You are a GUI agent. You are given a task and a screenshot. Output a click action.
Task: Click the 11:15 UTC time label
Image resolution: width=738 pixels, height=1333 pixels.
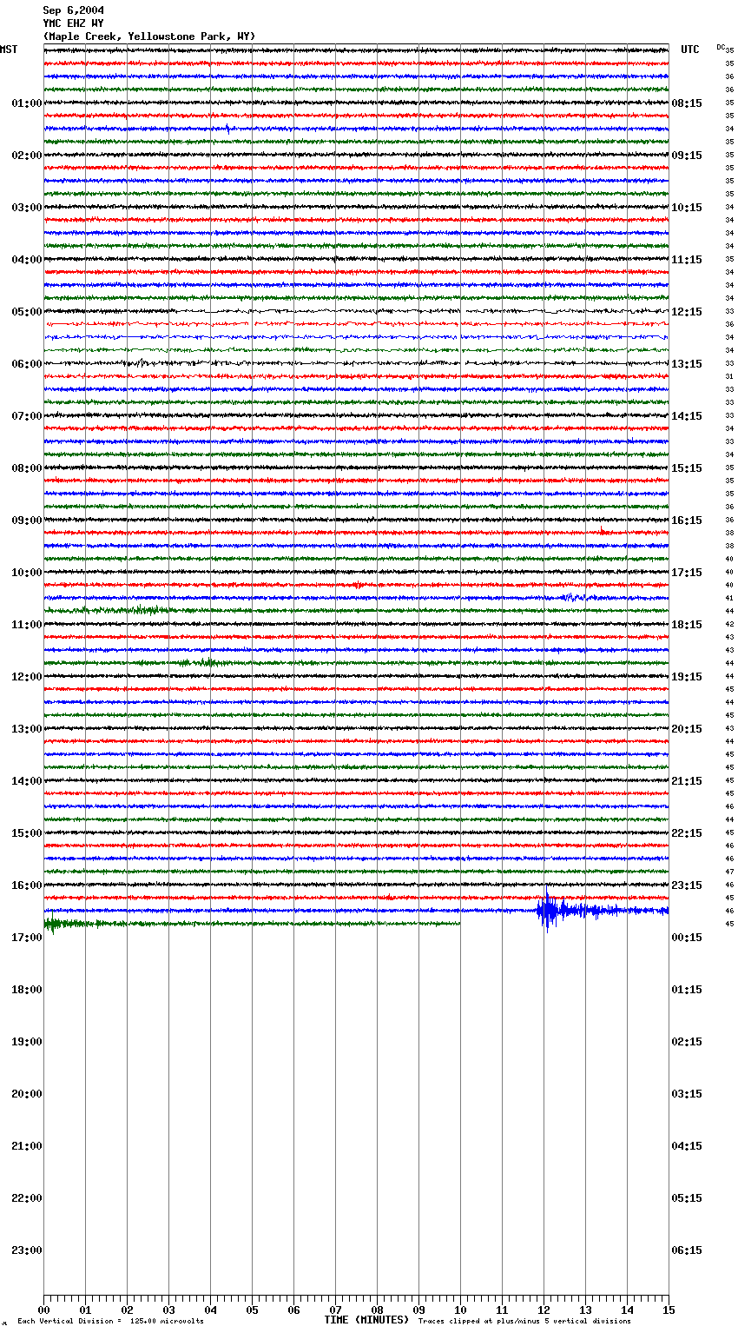[687, 260]
